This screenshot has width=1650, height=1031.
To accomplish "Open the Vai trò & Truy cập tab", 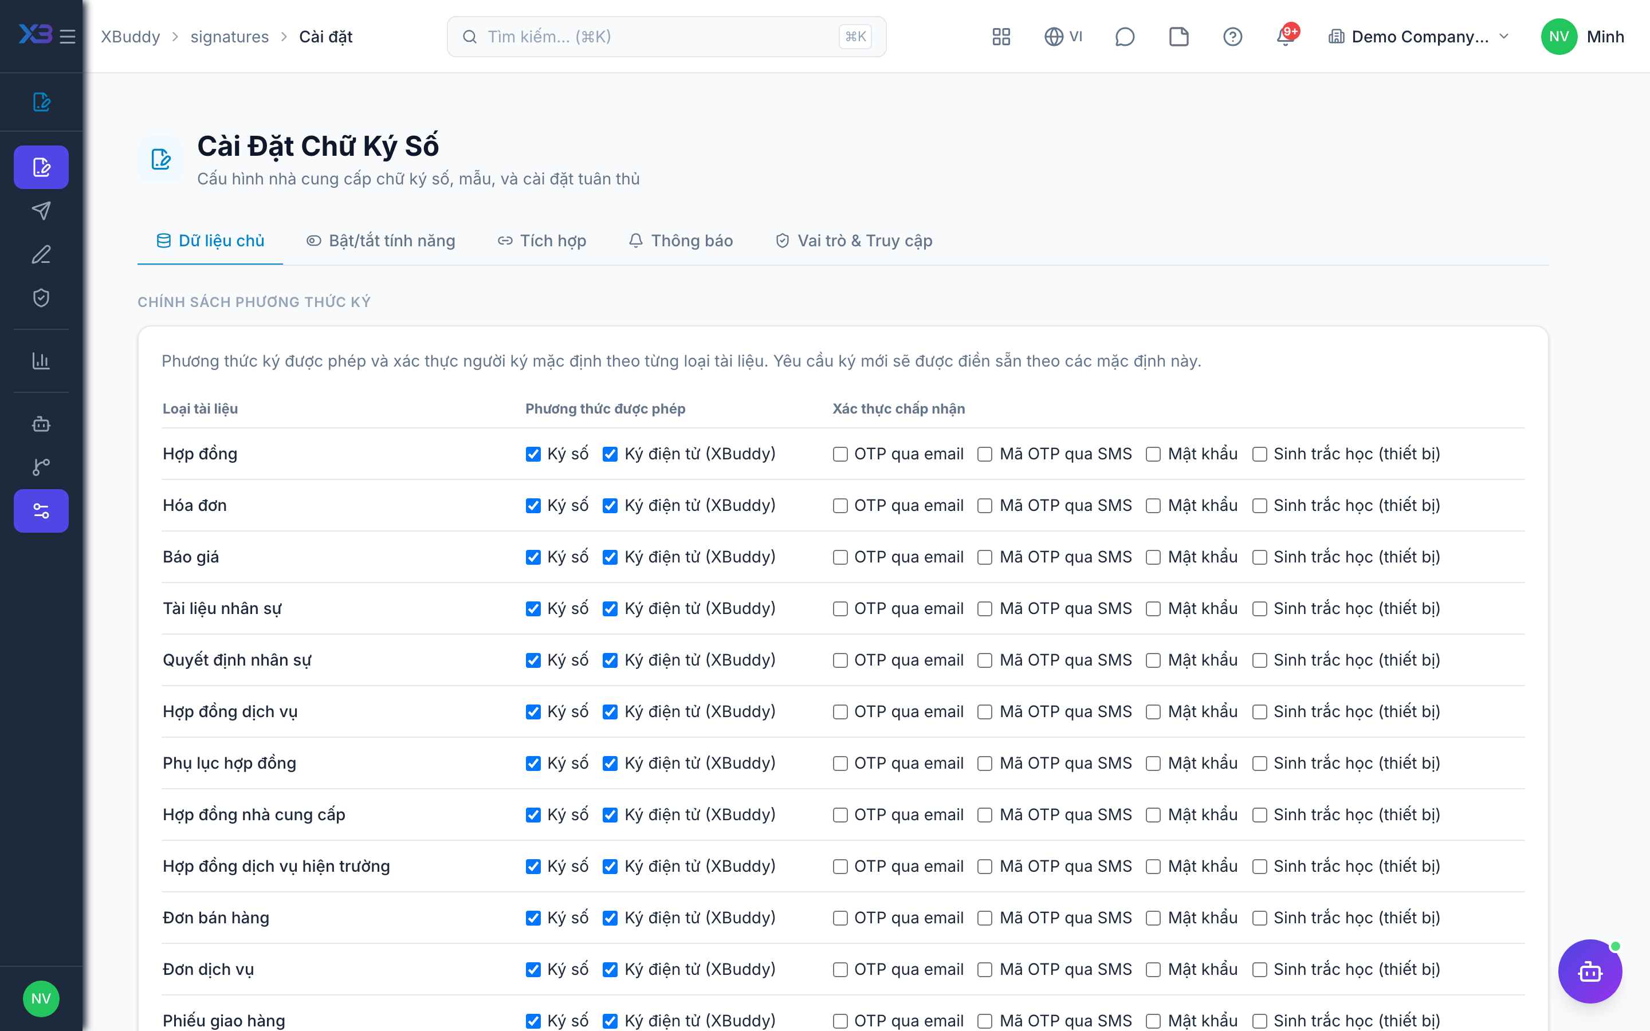I will pos(854,241).
